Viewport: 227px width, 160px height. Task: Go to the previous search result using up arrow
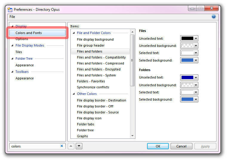pos(71,146)
